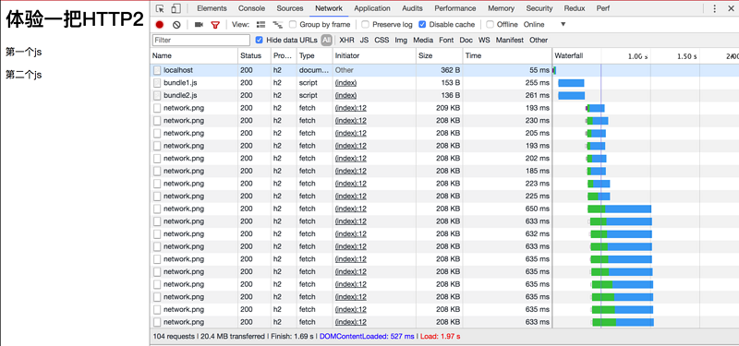
Task: Filter requests by Other
Action: pyautogui.click(x=539, y=40)
